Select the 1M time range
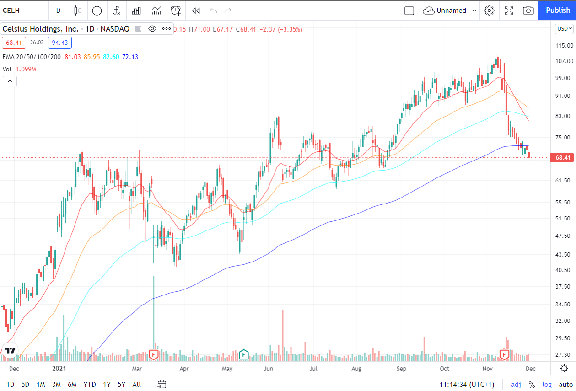Image resolution: width=576 pixels, height=391 pixels. 41,385
